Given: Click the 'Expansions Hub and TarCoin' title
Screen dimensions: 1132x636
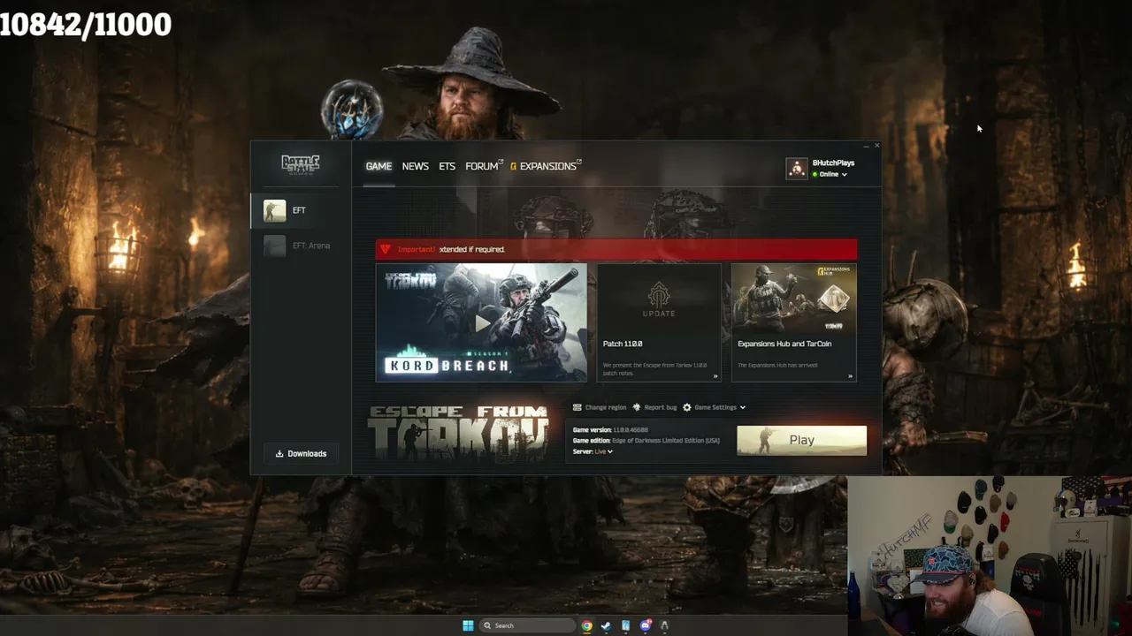Looking at the screenshot, I should click(x=784, y=344).
